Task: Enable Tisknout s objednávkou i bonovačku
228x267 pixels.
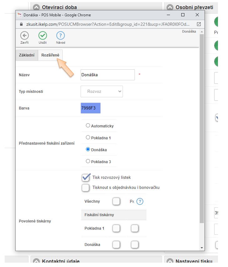Action: tap(86, 188)
